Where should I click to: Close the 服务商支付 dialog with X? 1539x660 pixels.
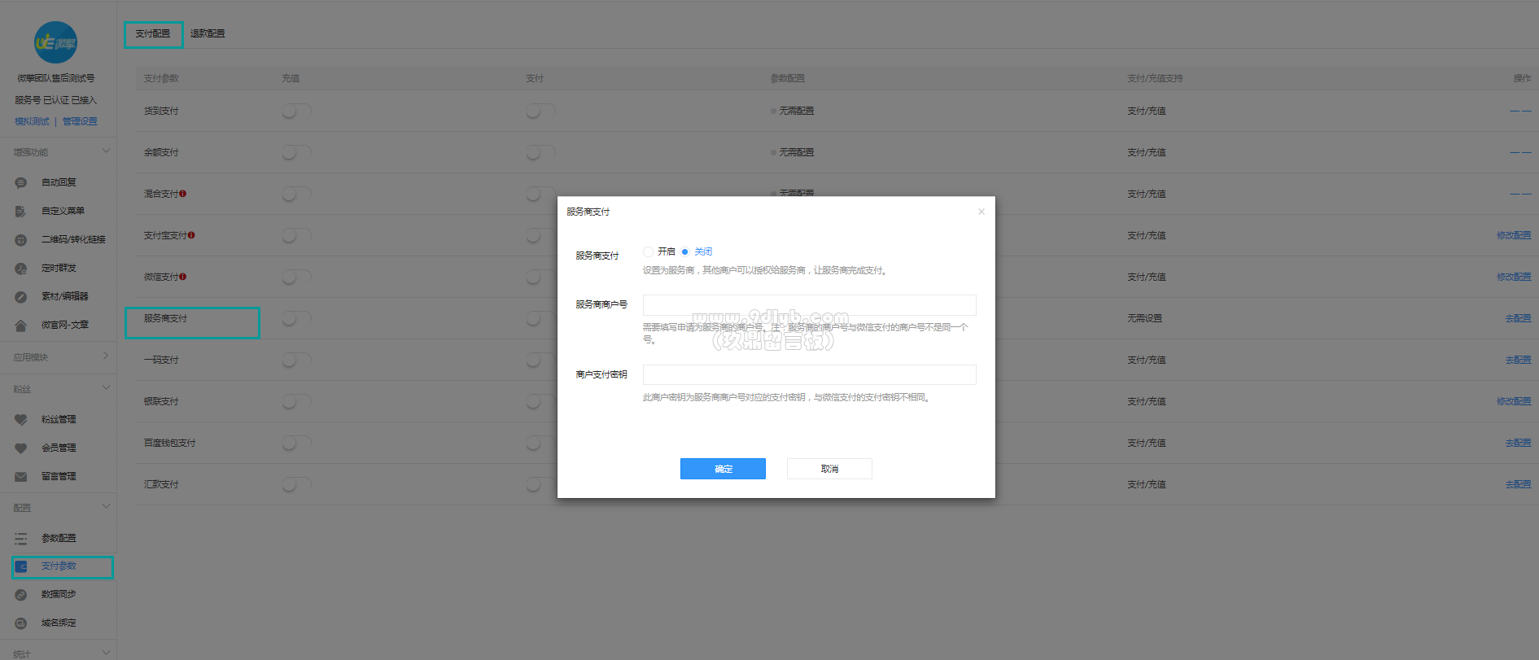coord(982,212)
